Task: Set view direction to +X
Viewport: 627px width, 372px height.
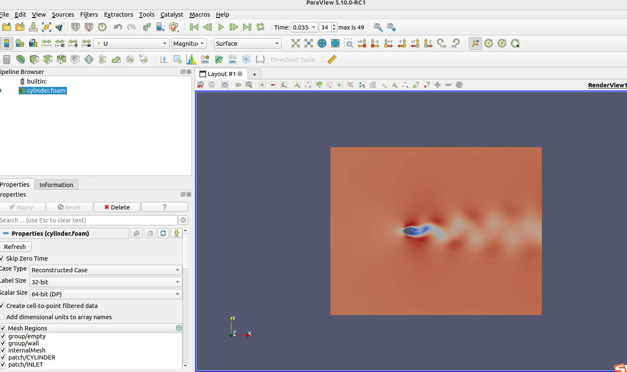Action: [362, 43]
